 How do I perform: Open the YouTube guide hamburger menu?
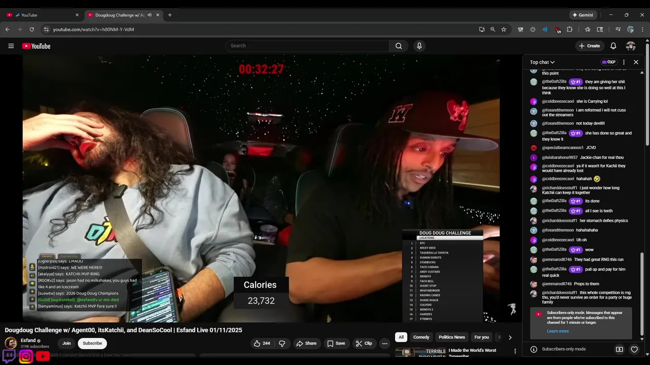(x=11, y=46)
